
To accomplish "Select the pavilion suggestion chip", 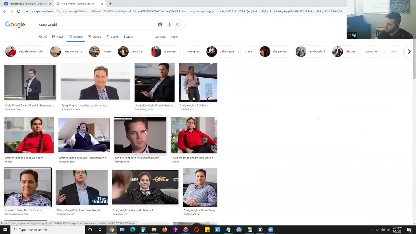I will [x=275, y=51].
